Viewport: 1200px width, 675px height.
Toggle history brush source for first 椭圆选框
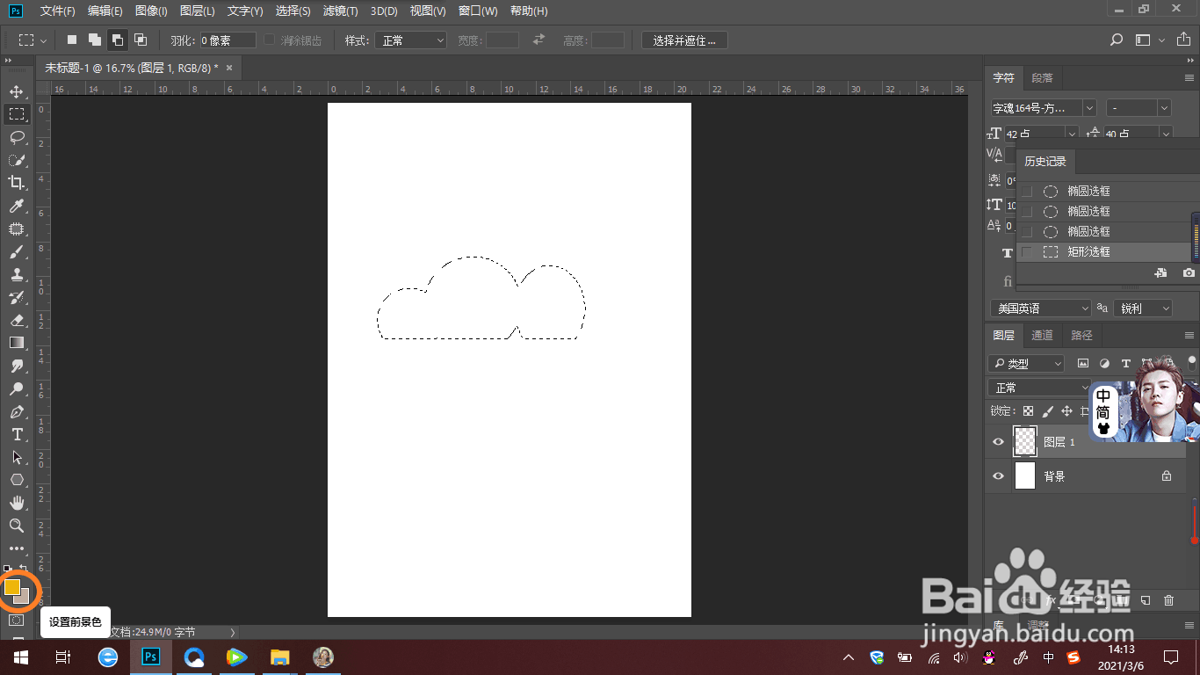[x=1027, y=191]
